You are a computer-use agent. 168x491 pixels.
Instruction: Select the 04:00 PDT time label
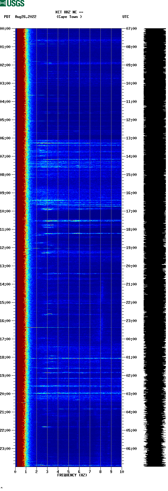5,102
